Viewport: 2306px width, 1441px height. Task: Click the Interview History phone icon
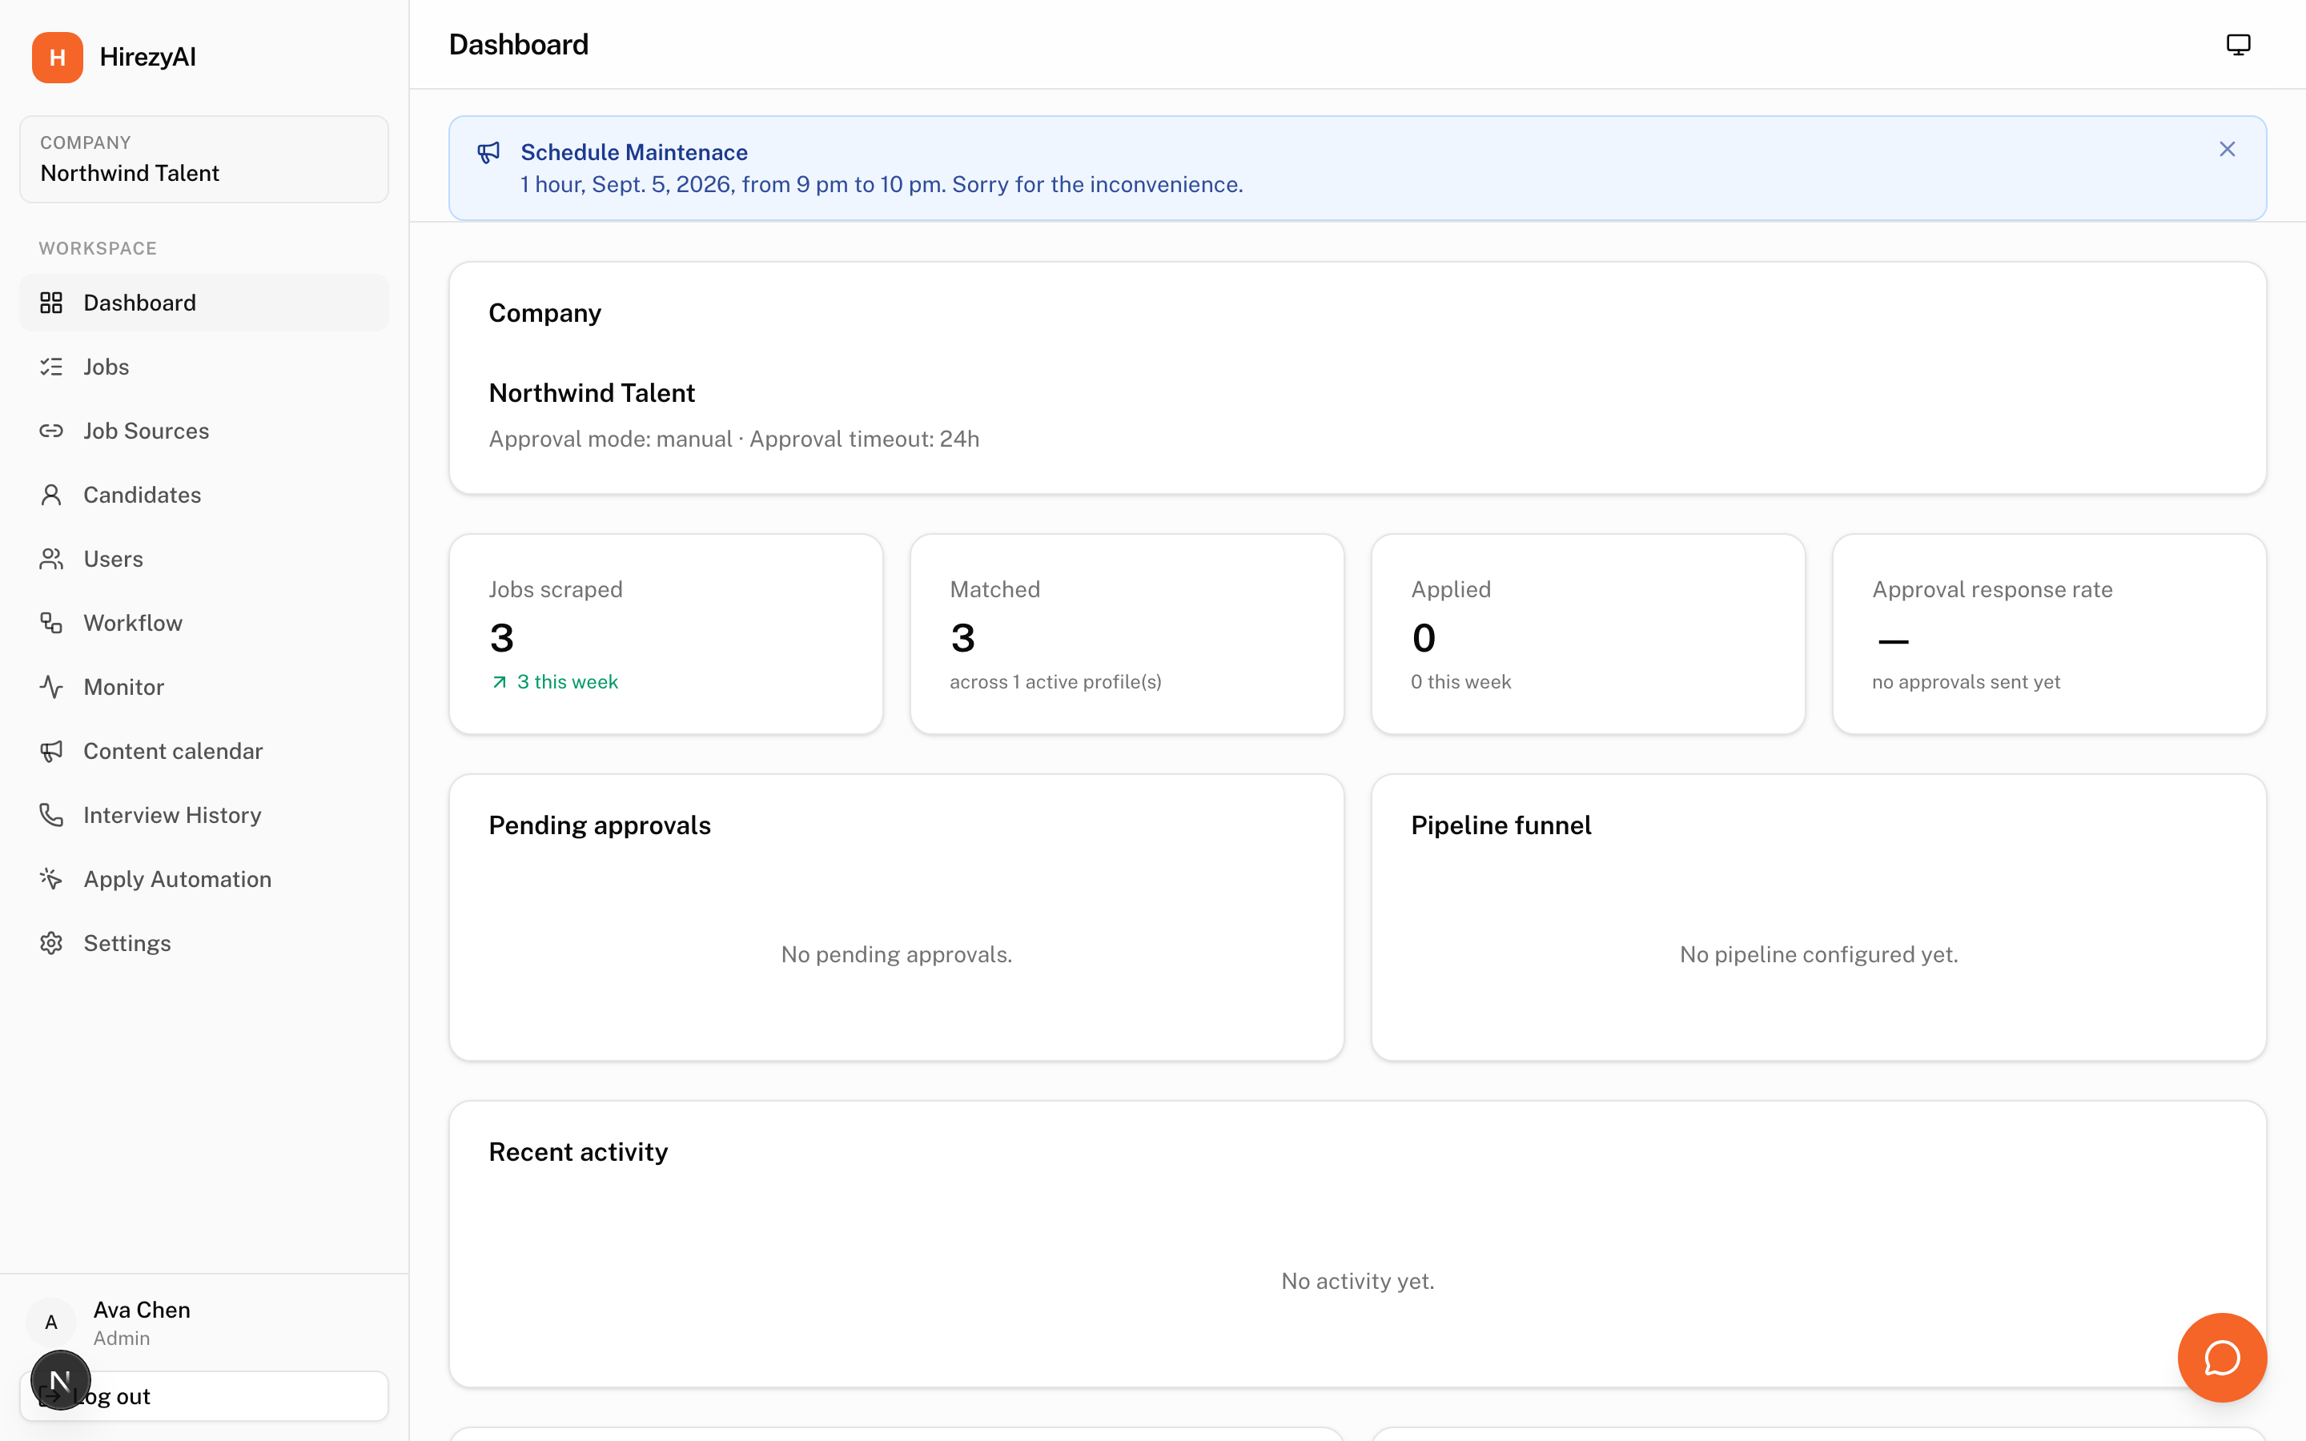click(51, 815)
